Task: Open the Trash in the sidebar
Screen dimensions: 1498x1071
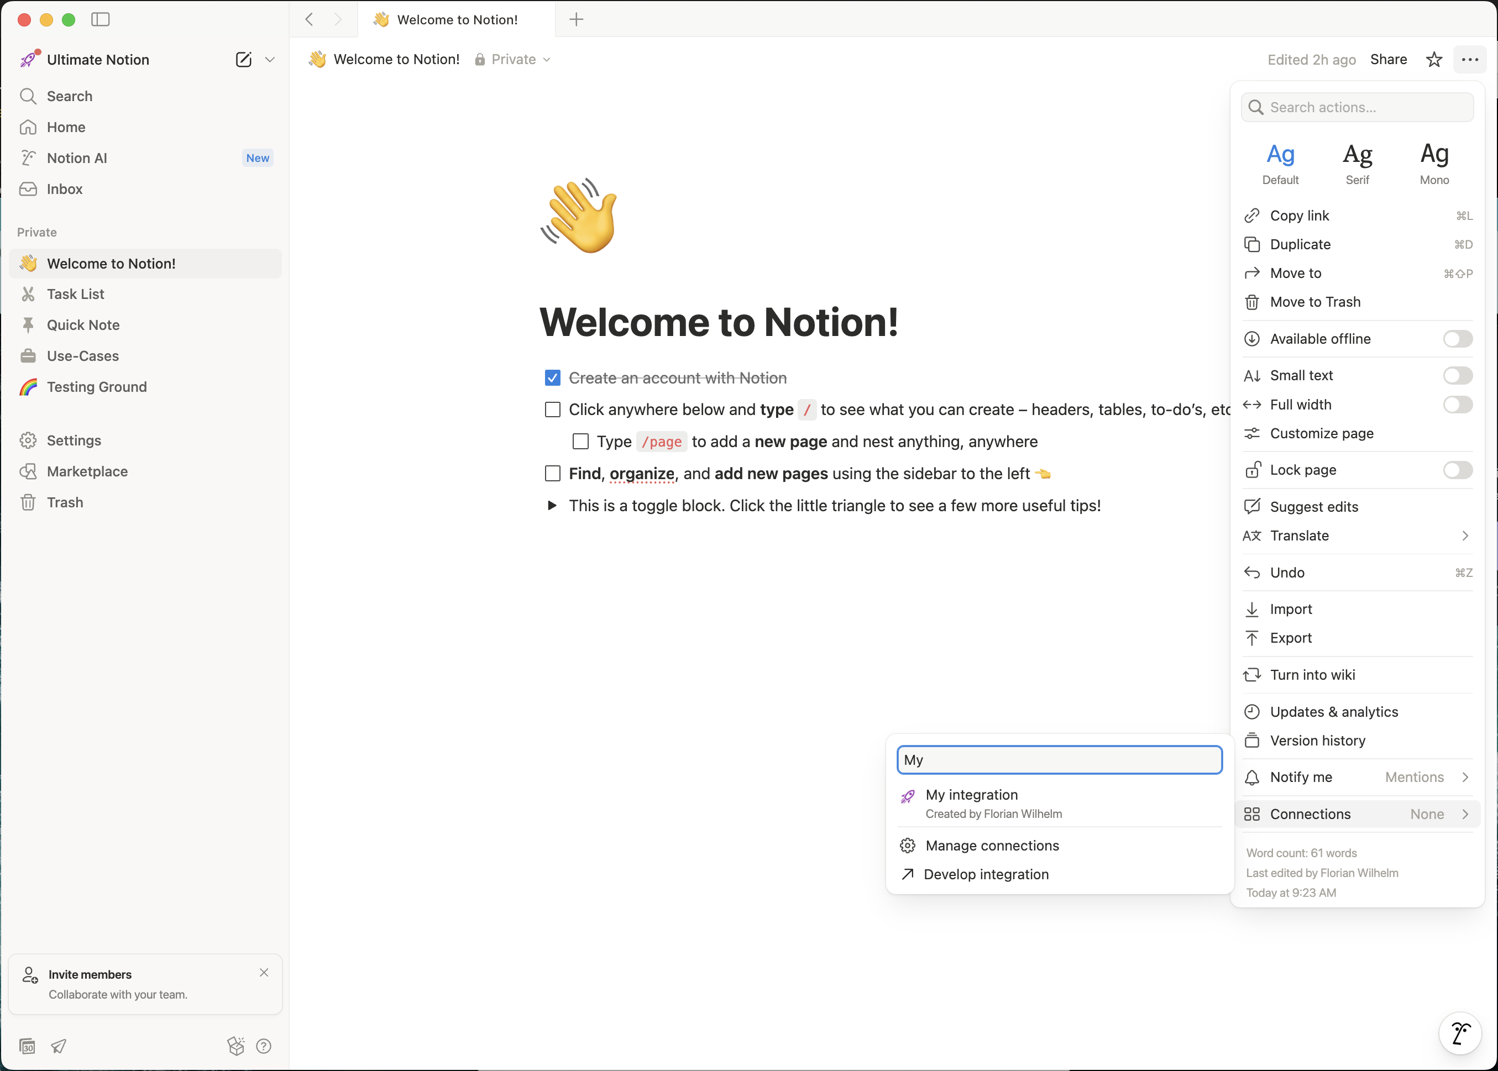Action: coord(145,502)
